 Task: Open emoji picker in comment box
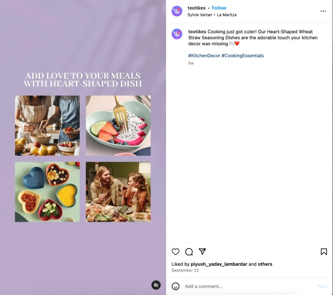175,286
